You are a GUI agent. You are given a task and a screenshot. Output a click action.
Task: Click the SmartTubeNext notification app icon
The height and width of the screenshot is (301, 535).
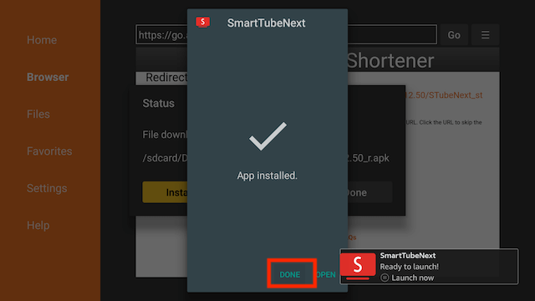(x=358, y=266)
